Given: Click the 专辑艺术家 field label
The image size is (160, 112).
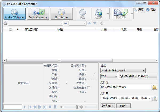Looking at the screenshot, I should tap(51, 66).
